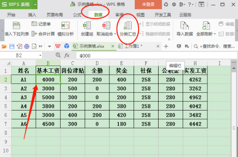This screenshot has width=238, height=157.
Task: Switch to the 插入 ribbon tab
Action: pos(32,15)
